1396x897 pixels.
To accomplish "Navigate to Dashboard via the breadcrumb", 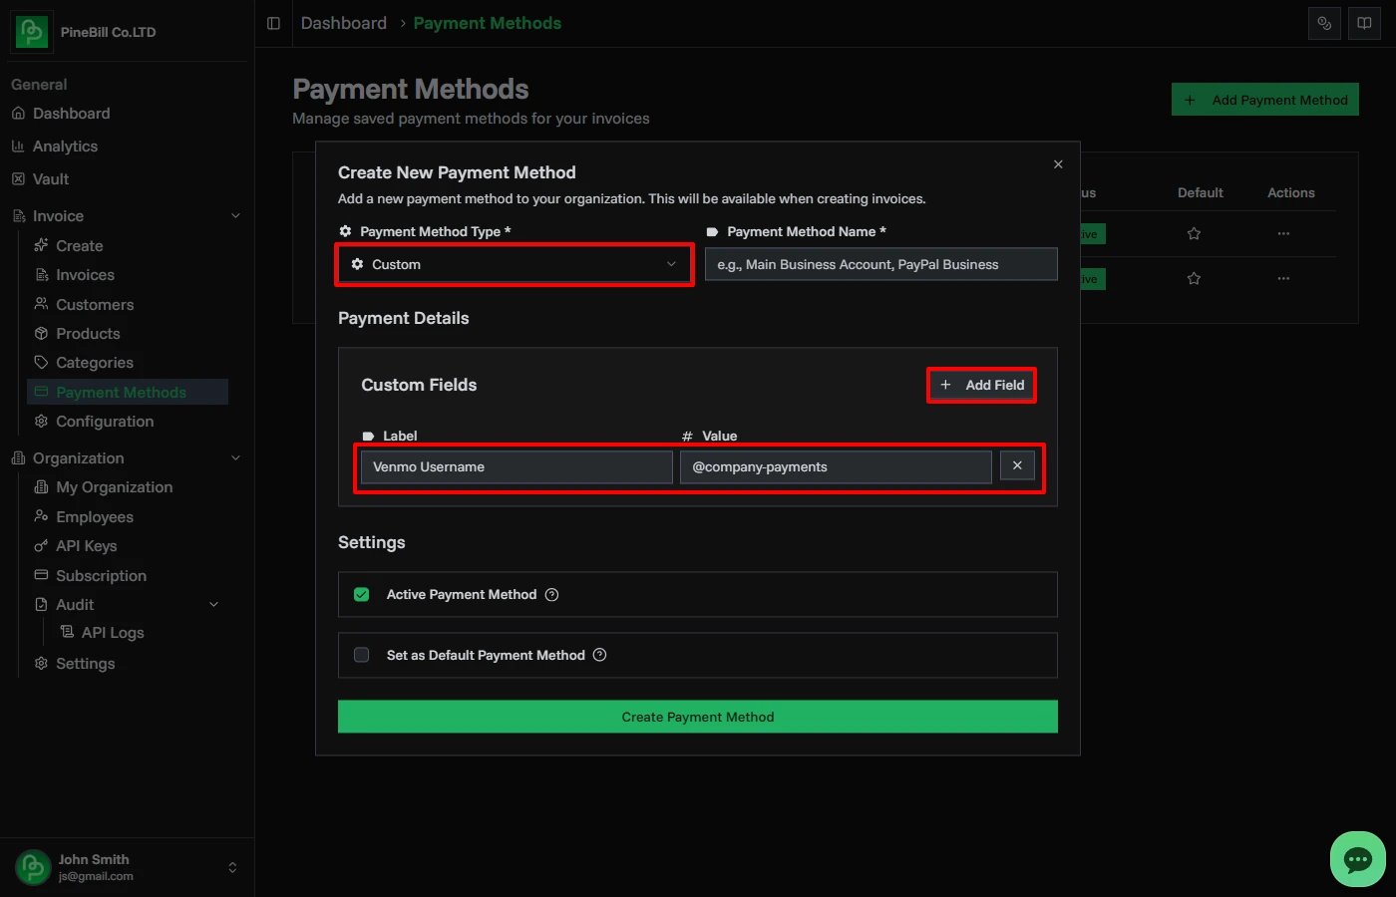I will pos(343,22).
